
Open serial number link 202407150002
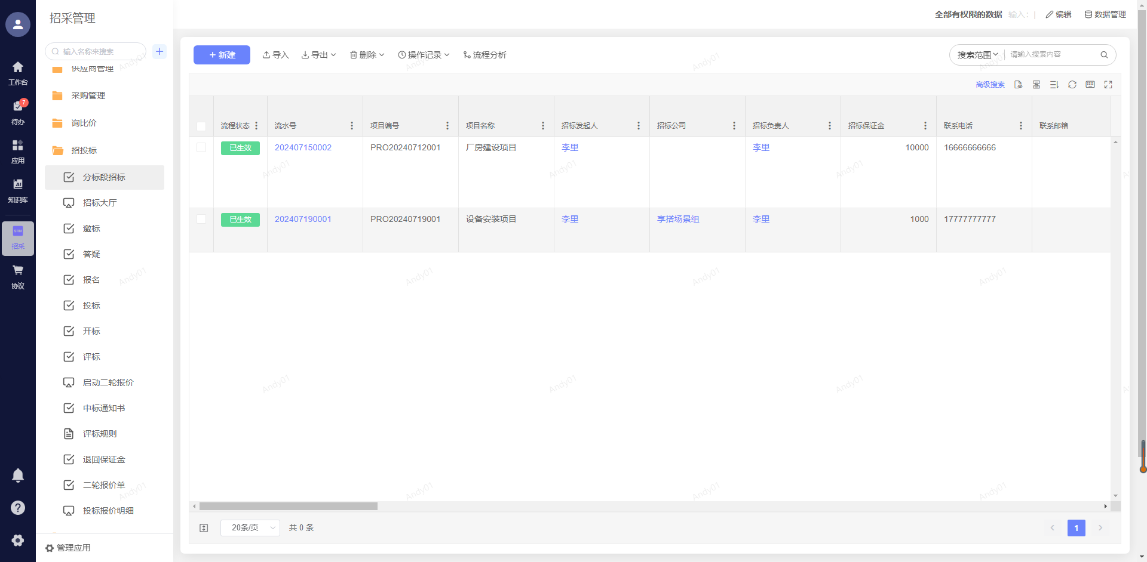point(303,147)
